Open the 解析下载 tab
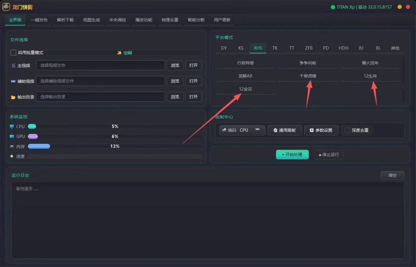The width and height of the screenshot is (416, 267). (x=65, y=20)
